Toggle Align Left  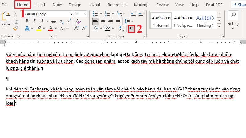96,21
